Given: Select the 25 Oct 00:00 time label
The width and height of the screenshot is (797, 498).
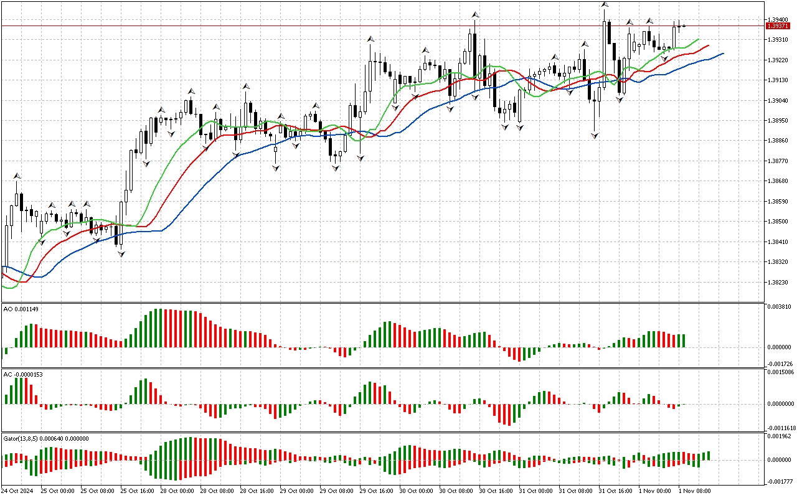Looking at the screenshot, I should 57,491.
